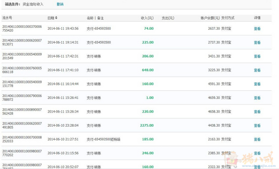Click the 账户余额(元) column header
Viewport: 279px width, 169px height.
pyautogui.click(x=210, y=18)
